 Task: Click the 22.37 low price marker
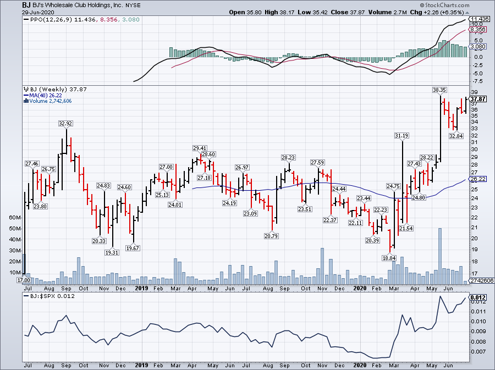(x=330, y=220)
